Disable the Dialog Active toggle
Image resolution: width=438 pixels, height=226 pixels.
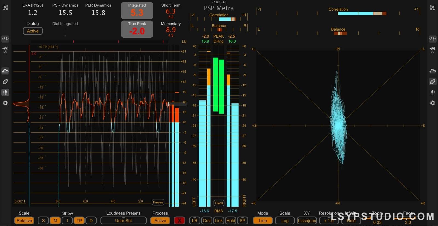click(x=33, y=31)
